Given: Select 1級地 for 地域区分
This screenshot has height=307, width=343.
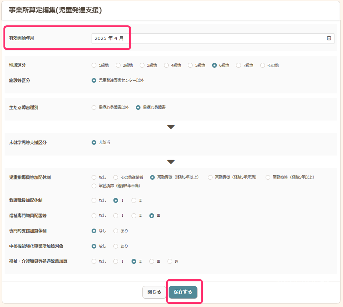Looking at the screenshot, I should (94, 66).
